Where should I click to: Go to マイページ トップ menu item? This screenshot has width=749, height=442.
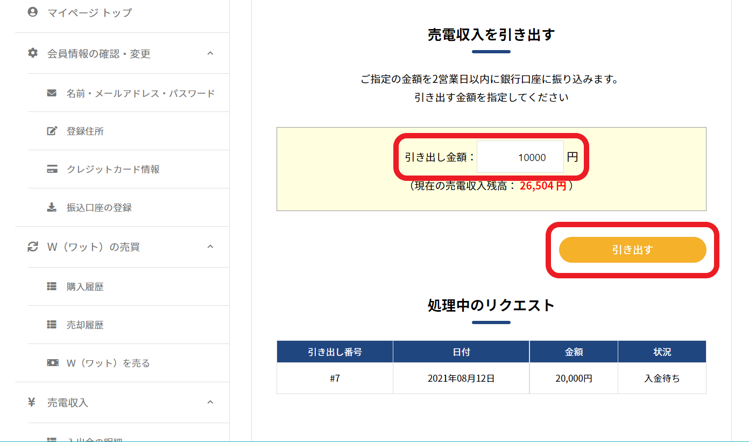pos(89,12)
